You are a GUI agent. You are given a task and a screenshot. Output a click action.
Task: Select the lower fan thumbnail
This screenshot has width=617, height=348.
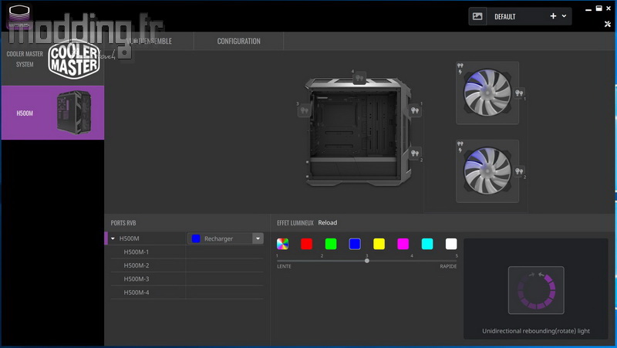tap(487, 171)
